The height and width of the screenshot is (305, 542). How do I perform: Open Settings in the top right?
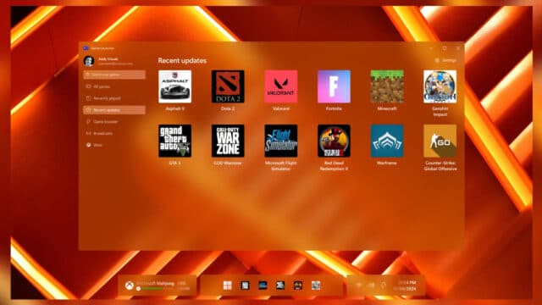446,60
